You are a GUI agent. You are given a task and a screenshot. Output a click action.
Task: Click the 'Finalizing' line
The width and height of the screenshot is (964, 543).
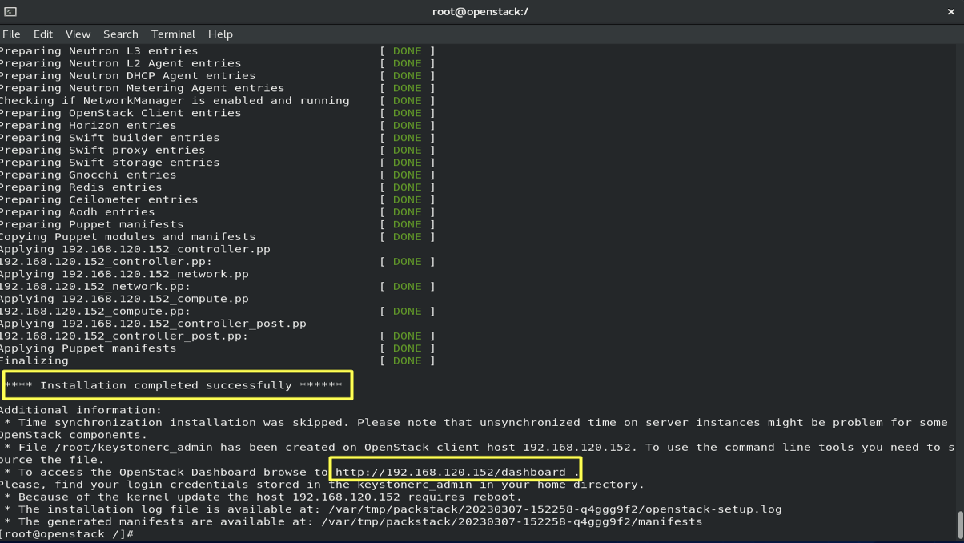click(x=34, y=360)
